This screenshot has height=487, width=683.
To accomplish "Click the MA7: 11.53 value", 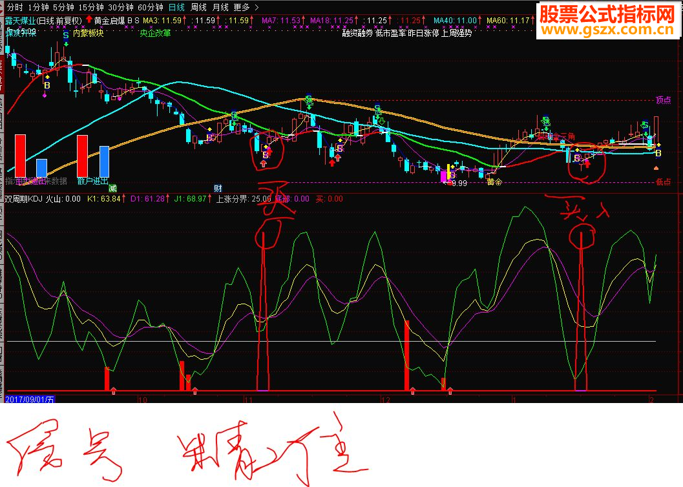I will coord(282,21).
